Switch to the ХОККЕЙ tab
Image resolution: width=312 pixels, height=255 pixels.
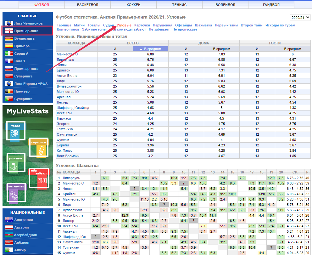(x=133, y=5)
